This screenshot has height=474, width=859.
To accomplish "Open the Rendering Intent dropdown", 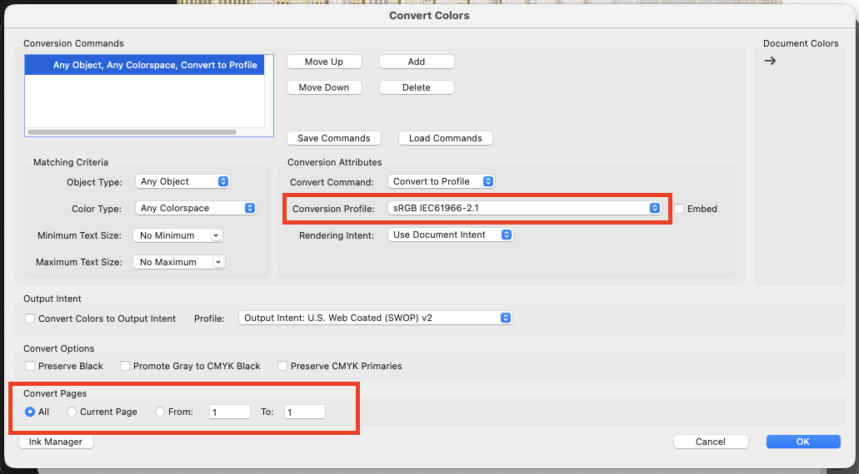I will [x=450, y=235].
